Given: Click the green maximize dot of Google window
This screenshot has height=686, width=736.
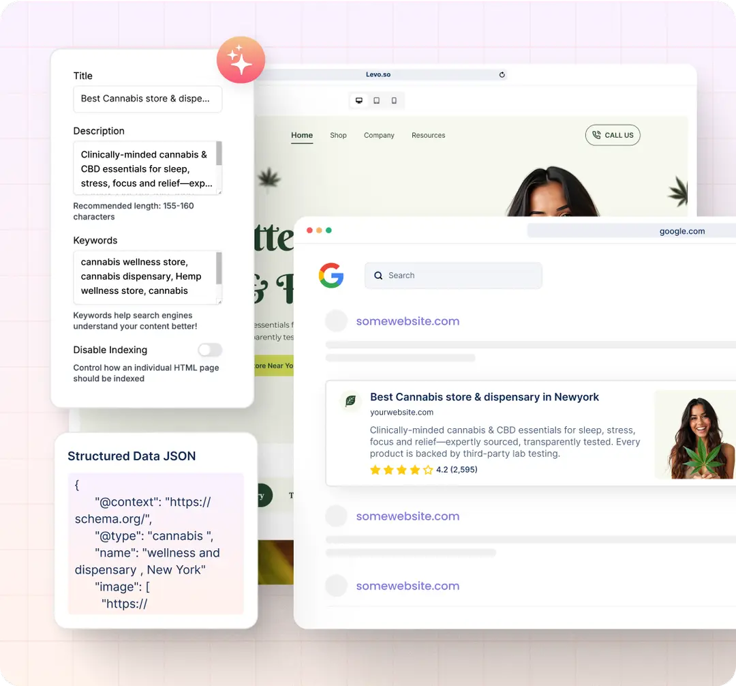Looking at the screenshot, I should 328,230.
